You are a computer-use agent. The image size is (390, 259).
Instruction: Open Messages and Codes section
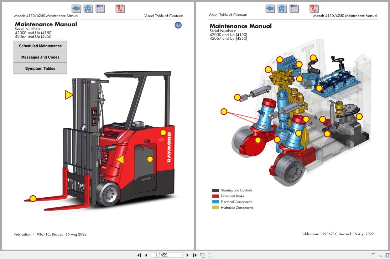tap(40, 57)
